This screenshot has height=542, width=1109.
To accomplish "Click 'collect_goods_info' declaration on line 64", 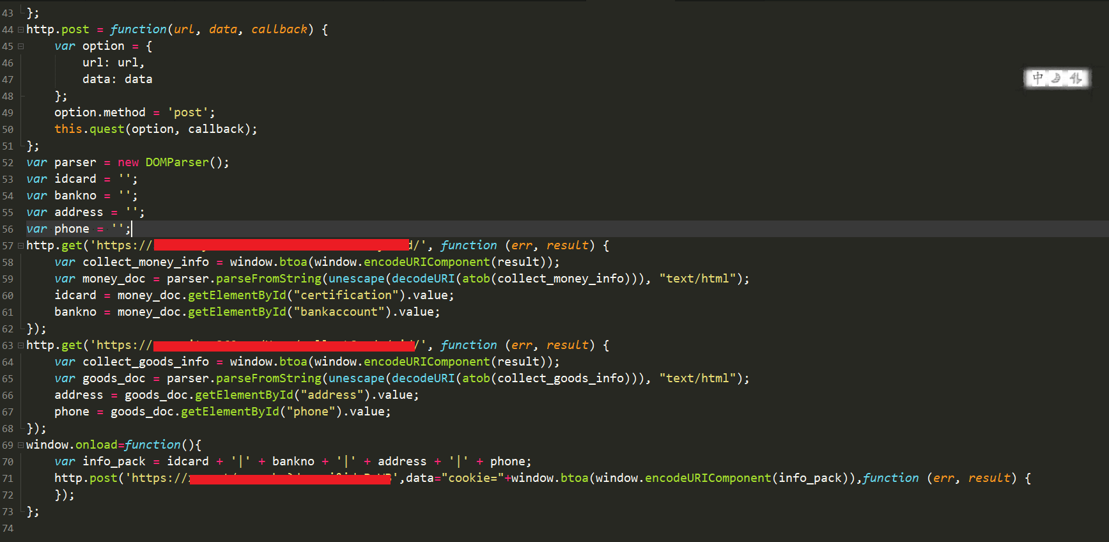I will click(x=146, y=362).
